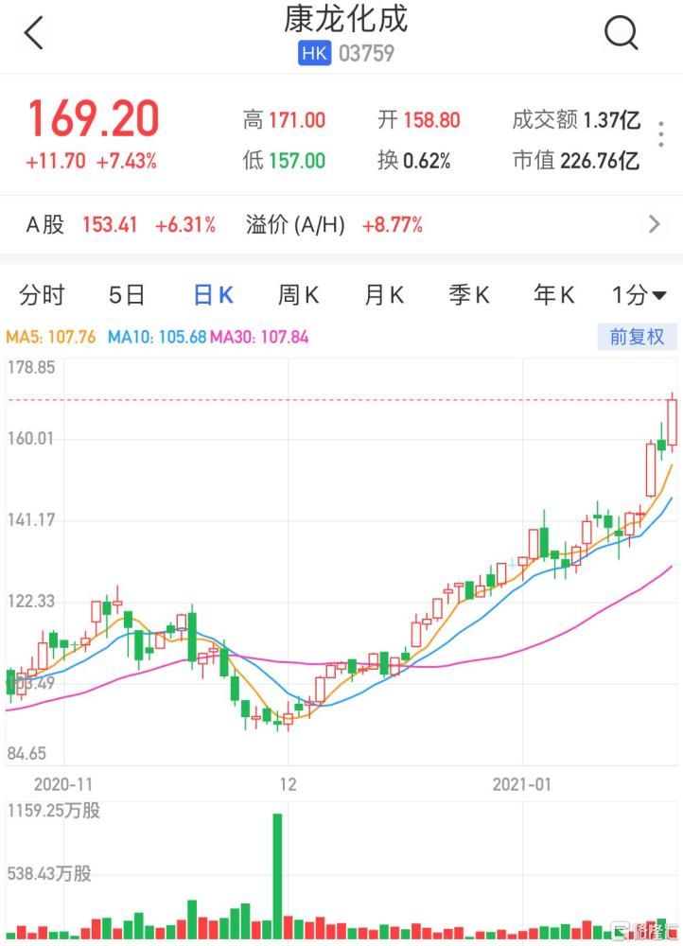Tap the day low value 157.00
The image size is (683, 946).
[x=297, y=161]
